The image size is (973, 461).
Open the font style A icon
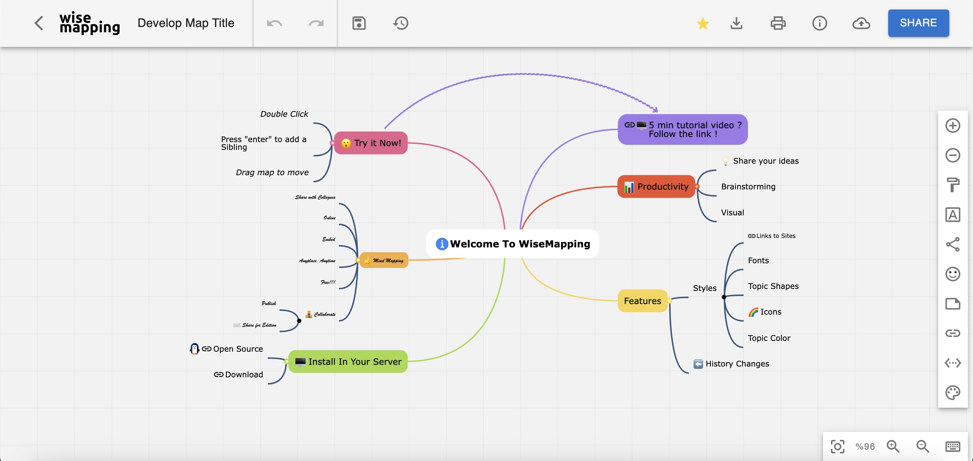point(952,215)
